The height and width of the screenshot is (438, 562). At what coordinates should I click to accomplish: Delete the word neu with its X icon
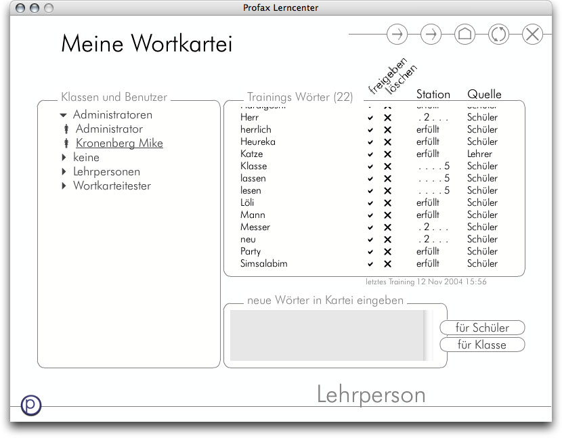point(387,240)
